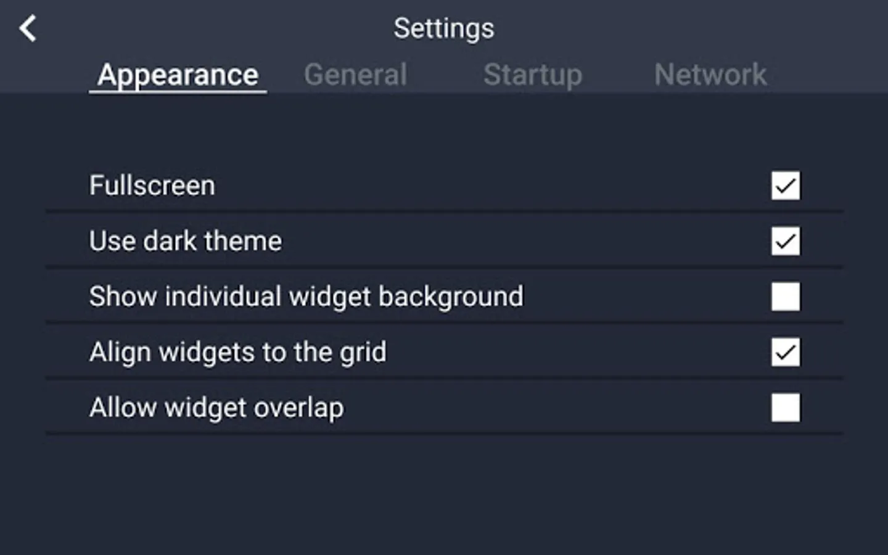Click the Settings title in the header
The height and width of the screenshot is (555, 888).
444,28
